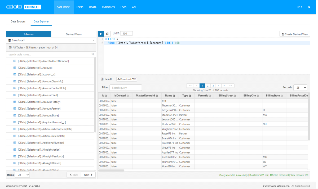Open the USERS section in the top navigation
The image size is (318, 189).
coord(80,7)
